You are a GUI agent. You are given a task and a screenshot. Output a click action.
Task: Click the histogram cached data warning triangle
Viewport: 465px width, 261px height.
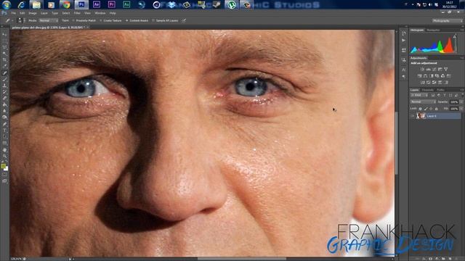tap(455, 37)
